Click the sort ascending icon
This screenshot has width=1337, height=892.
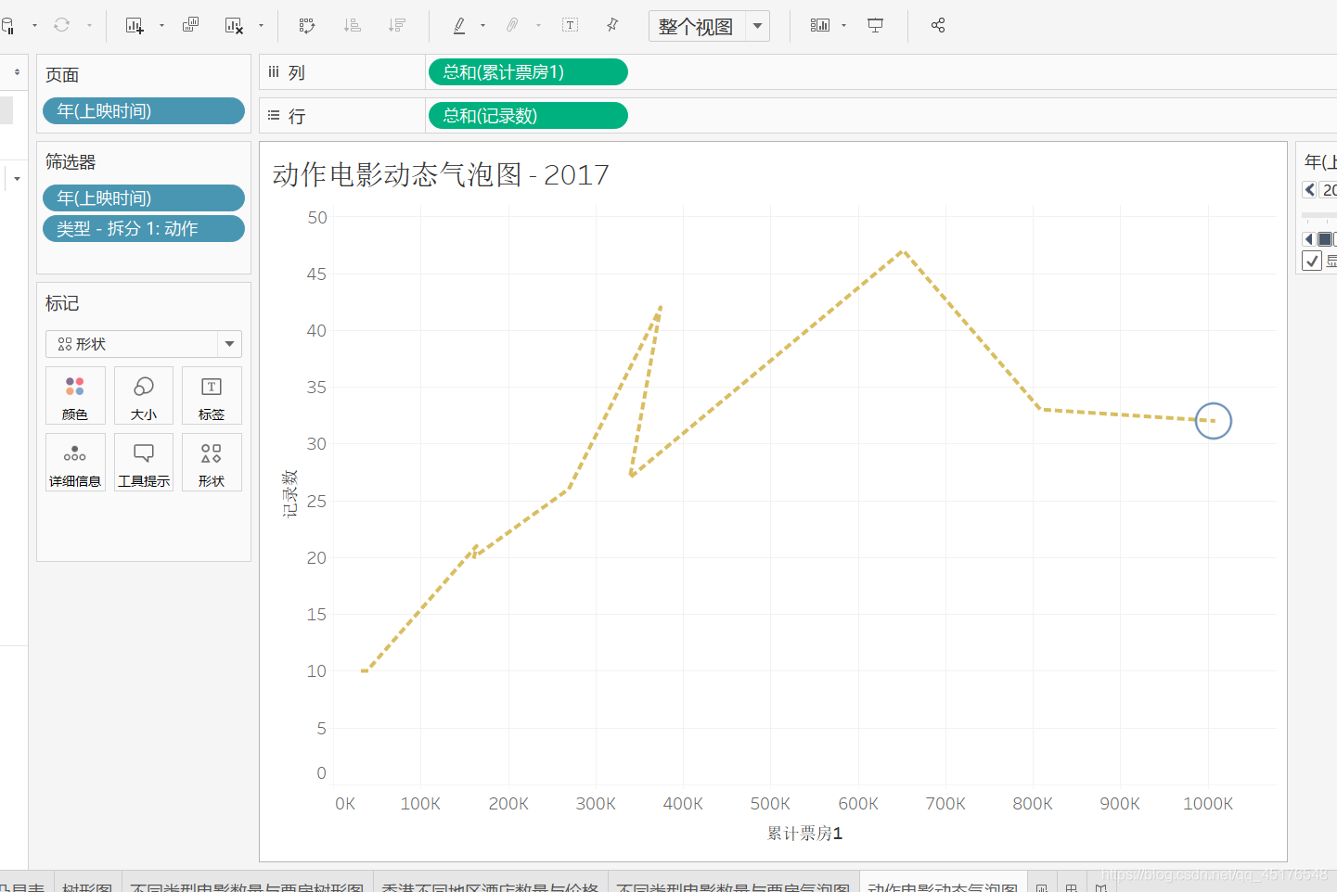(x=353, y=25)
